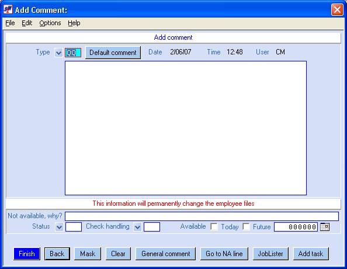Click the Future date 000000 field
This screenshot has width=347, height=269.
coord(296,227)
